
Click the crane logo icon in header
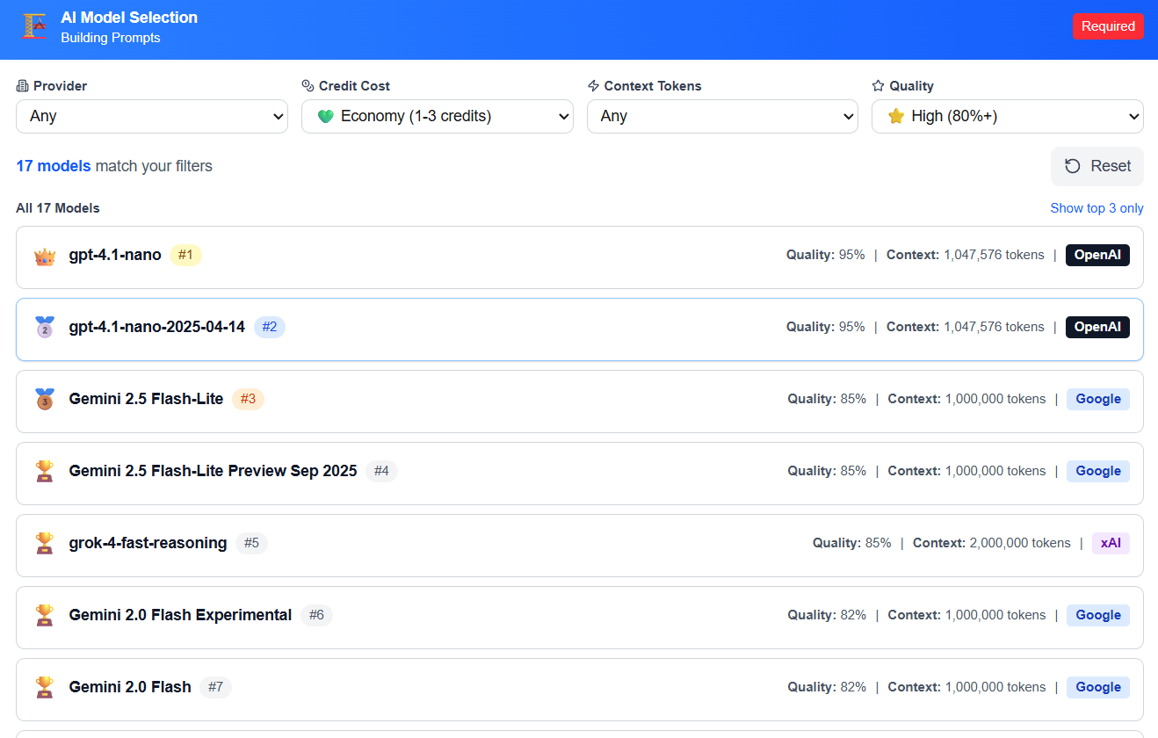(34, 26)
